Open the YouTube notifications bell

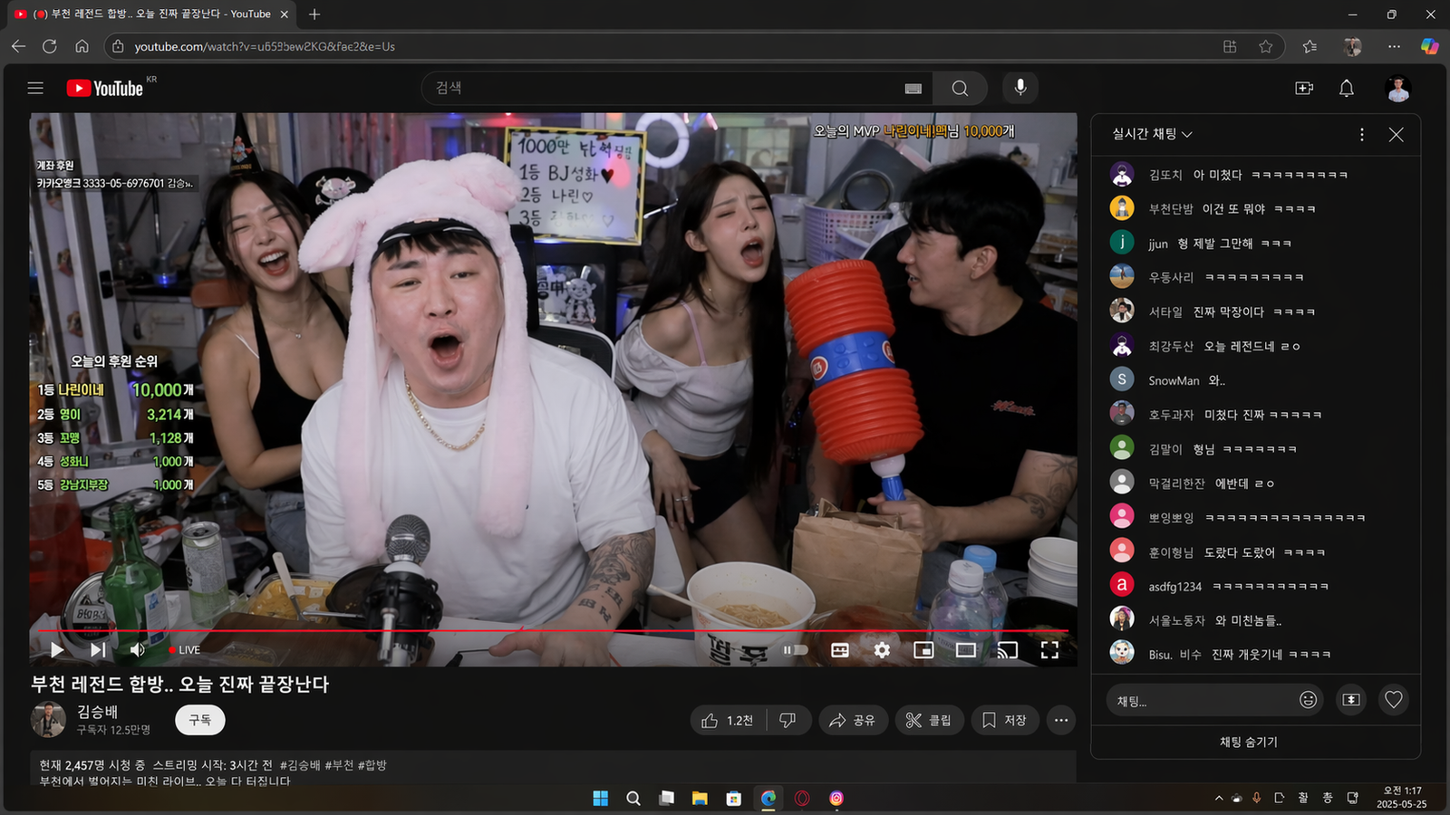[x=1347, y=88]
